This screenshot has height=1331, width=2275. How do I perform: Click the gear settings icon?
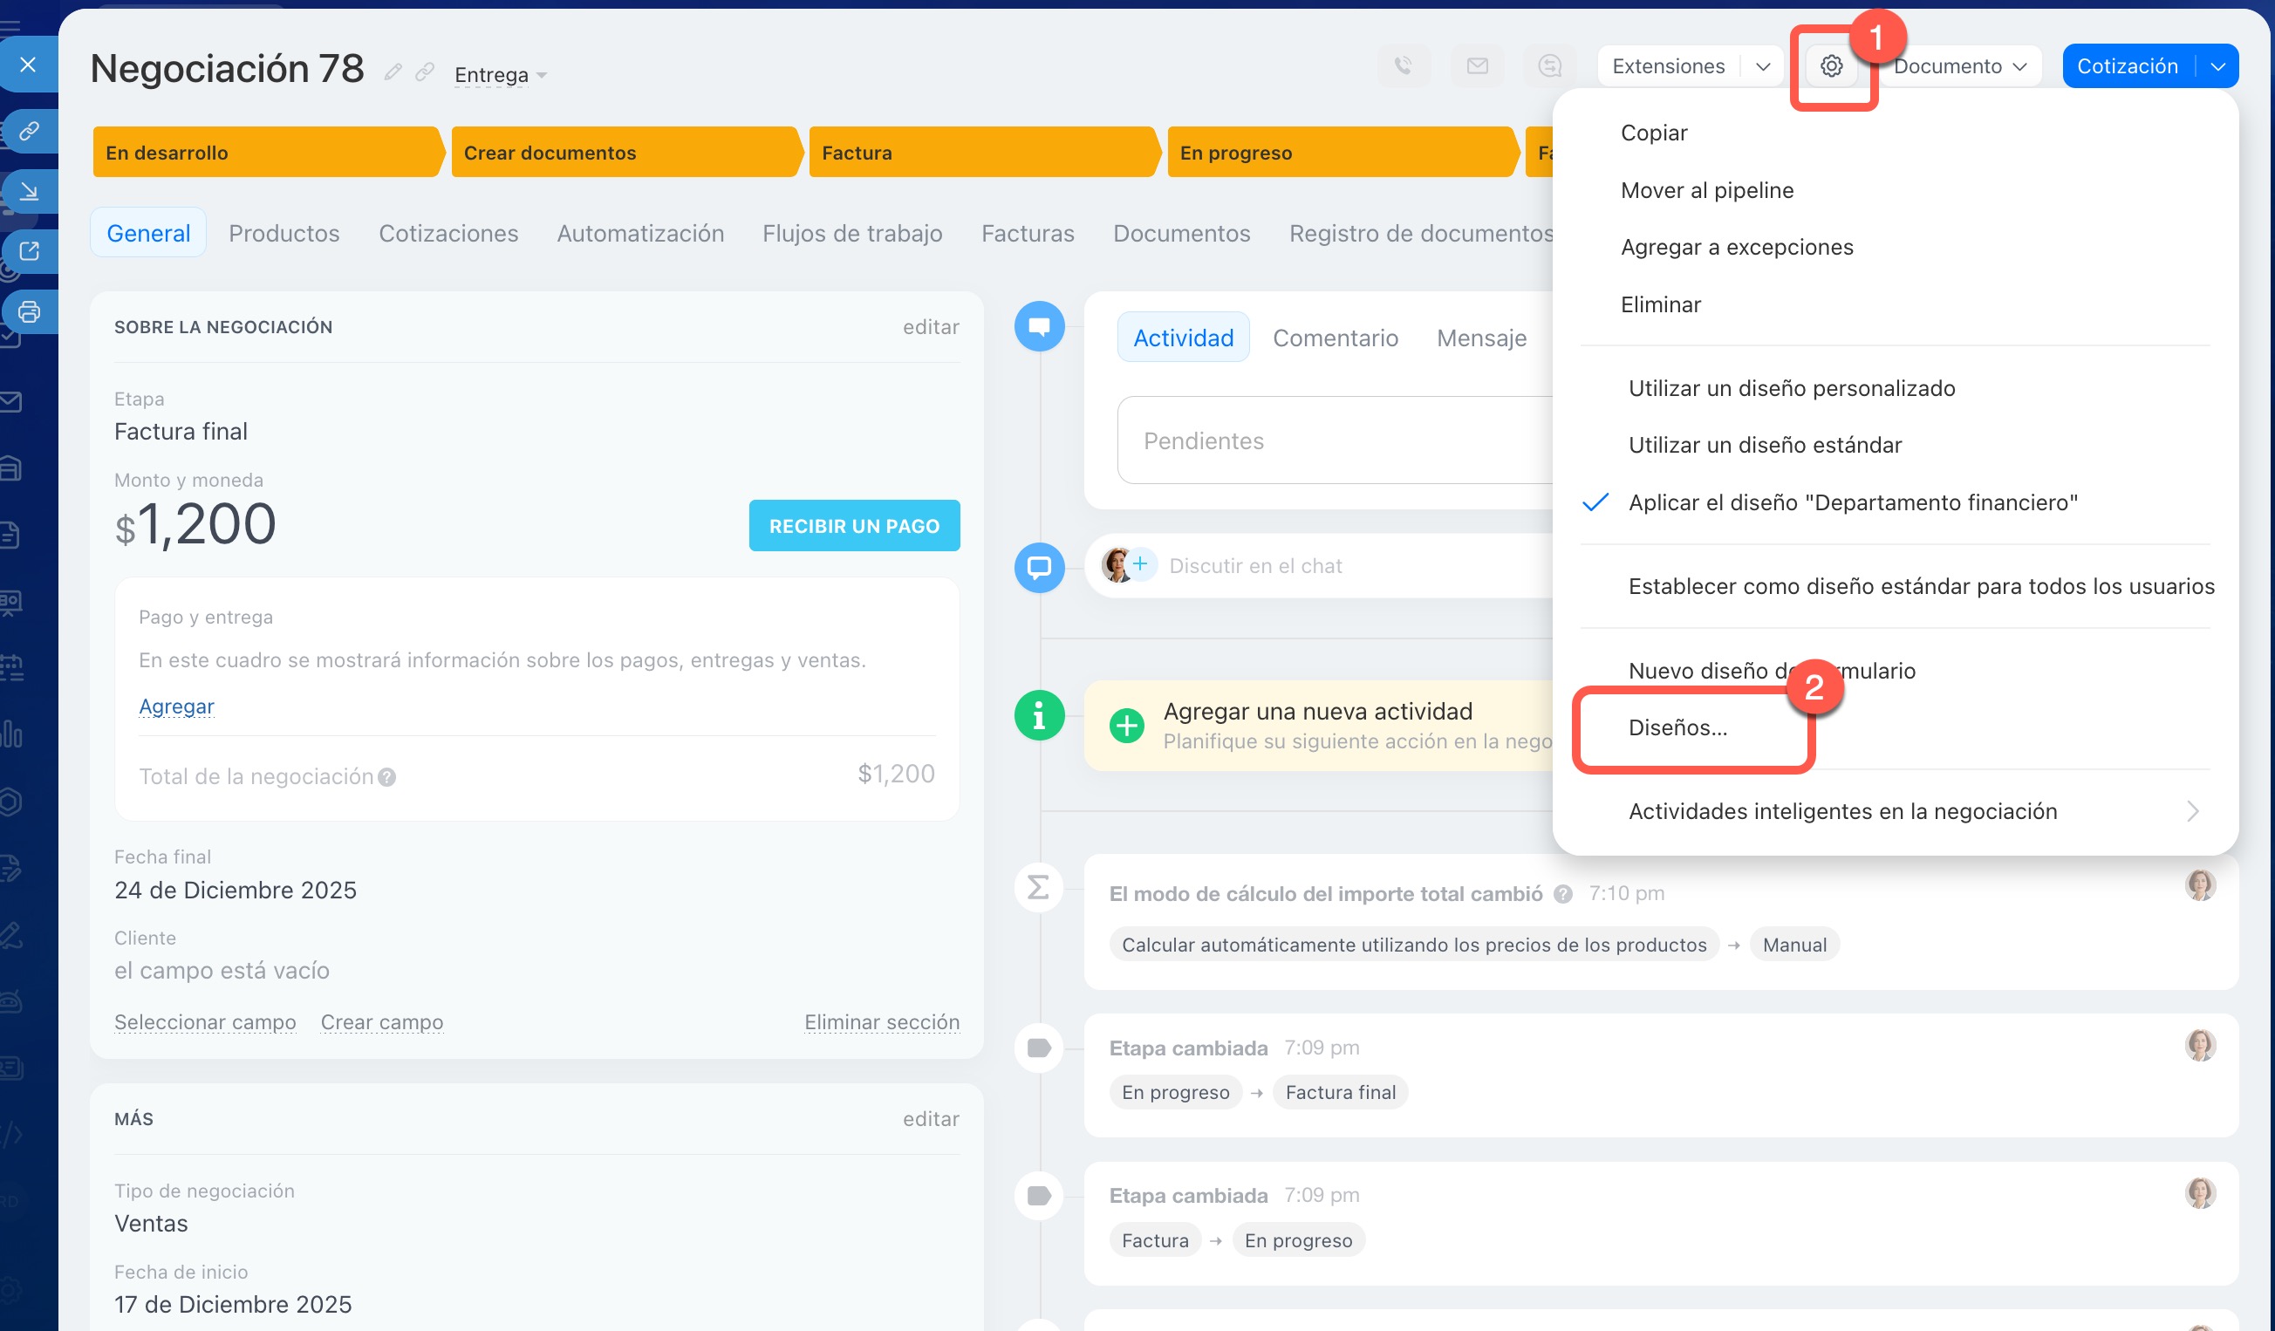pyautogui.click(x=1831, y=66)
